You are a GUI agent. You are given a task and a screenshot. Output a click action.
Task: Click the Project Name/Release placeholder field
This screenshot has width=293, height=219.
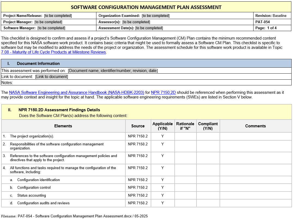click(58, 16)
